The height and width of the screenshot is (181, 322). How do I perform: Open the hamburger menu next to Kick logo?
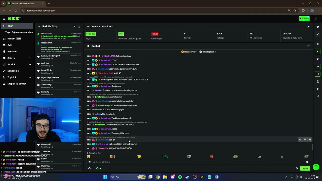point(4,19)
